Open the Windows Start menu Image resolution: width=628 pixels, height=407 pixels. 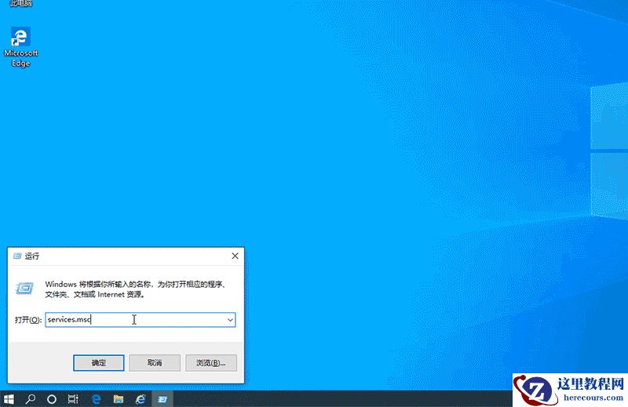click(9, 399)
